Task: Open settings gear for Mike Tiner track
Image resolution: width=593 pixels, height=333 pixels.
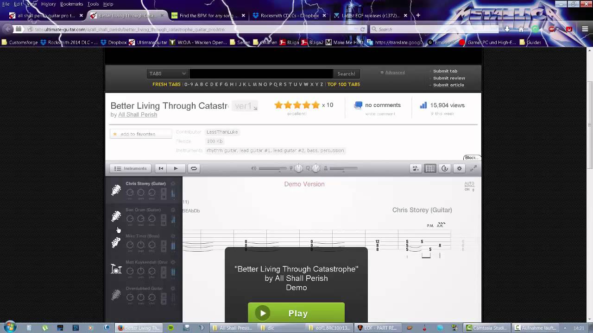Action: pyautogui.click(x=173, y=236)
